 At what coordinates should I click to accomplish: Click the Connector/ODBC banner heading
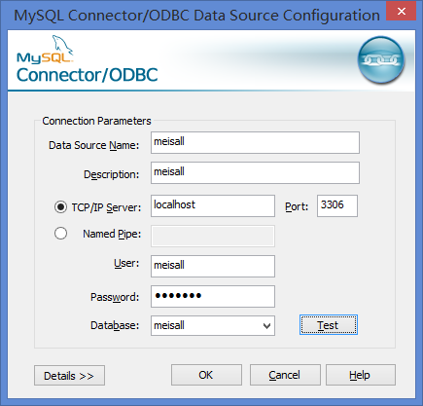pos(88,75)
